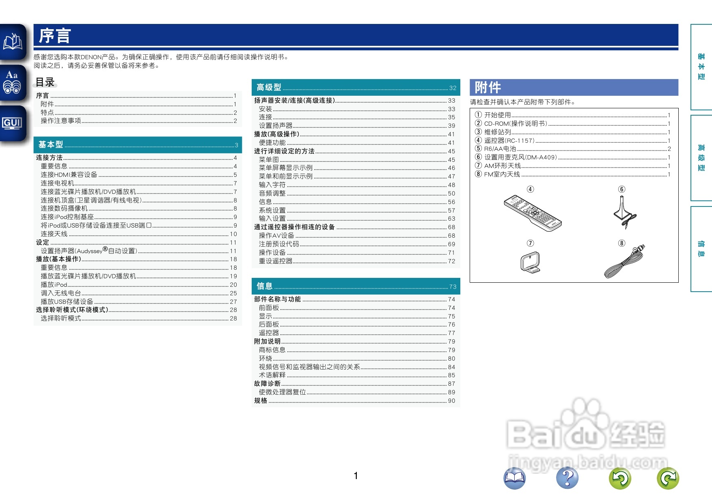Open the 基本型 section header page 3
Image resolution: width=712 pixels, height=503 pixels.
[138, 145]
